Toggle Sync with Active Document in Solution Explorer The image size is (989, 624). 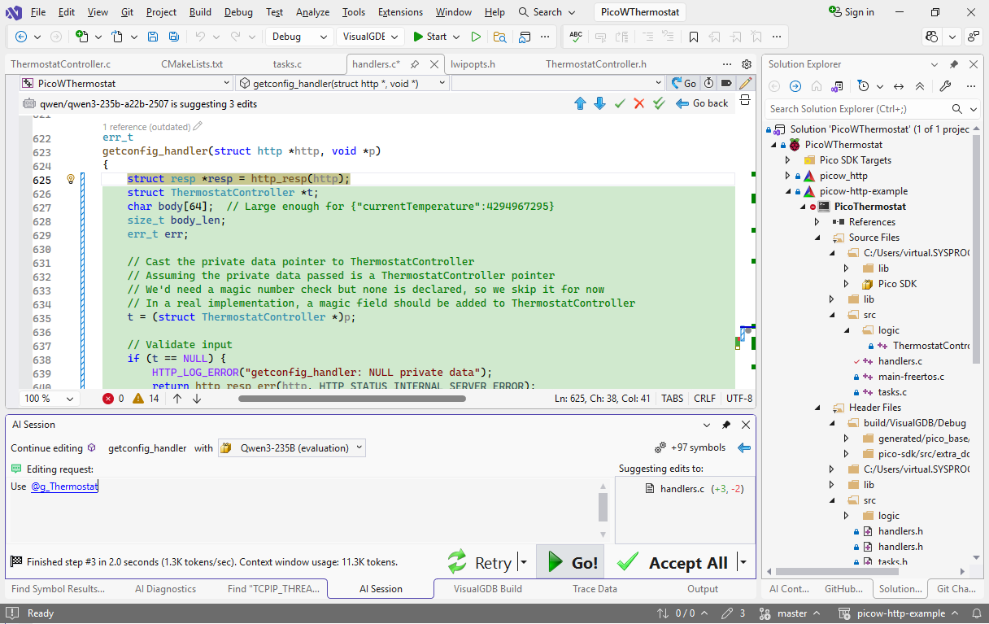tap(899, 86)
